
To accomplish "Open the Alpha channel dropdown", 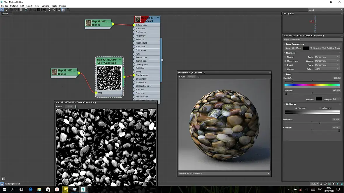I will [x=327, y=69].
